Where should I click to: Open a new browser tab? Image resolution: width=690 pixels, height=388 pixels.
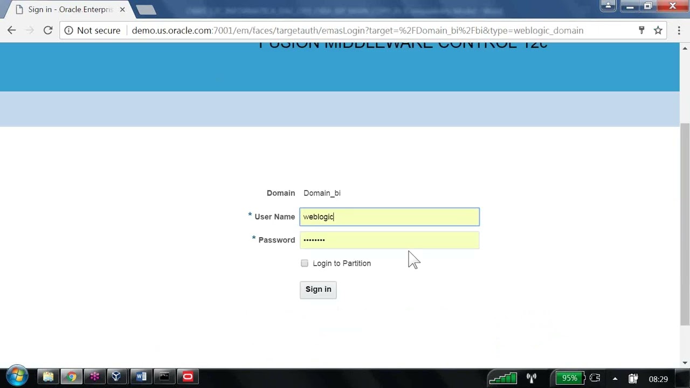[146, 10]
